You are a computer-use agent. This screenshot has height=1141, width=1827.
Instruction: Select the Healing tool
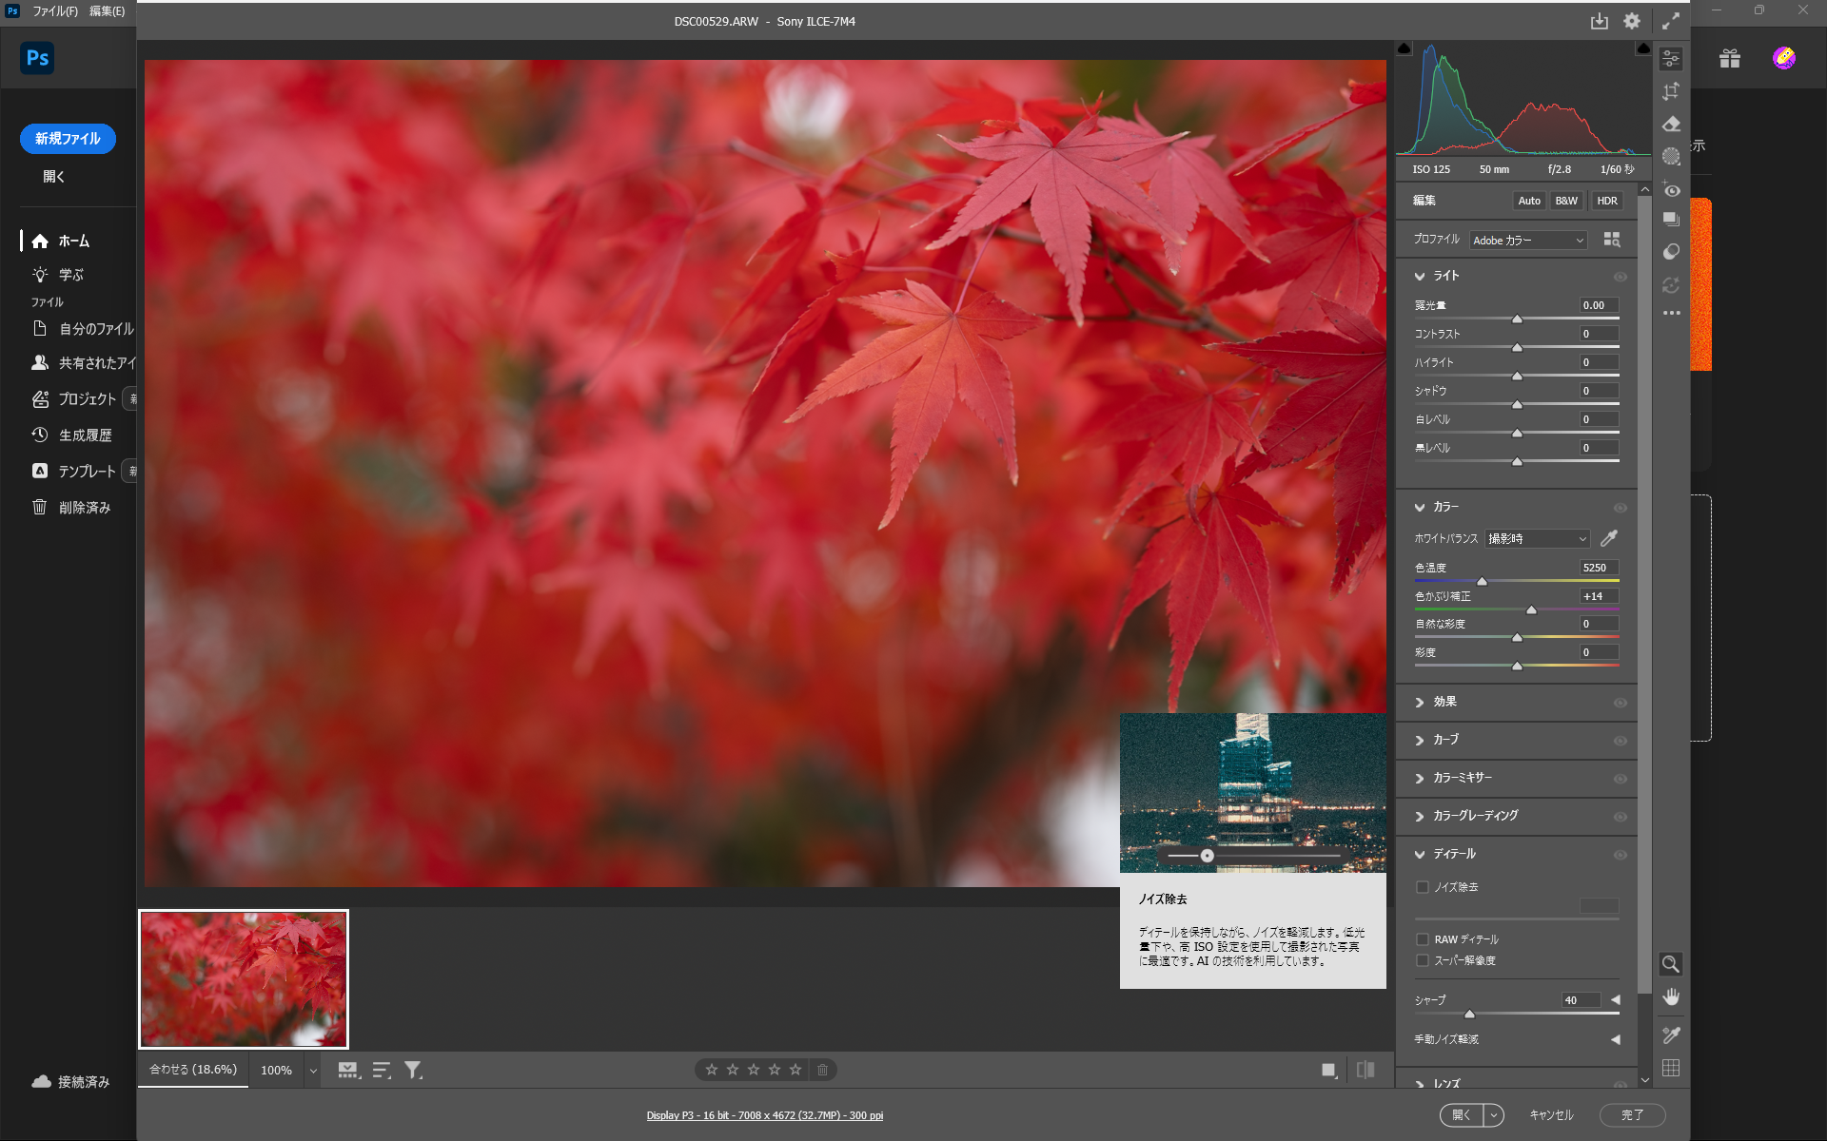(1672, 124)
